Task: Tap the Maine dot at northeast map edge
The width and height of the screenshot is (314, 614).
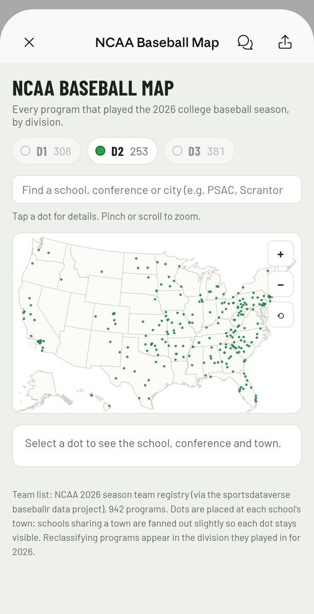Action: [x=268, y=271]
